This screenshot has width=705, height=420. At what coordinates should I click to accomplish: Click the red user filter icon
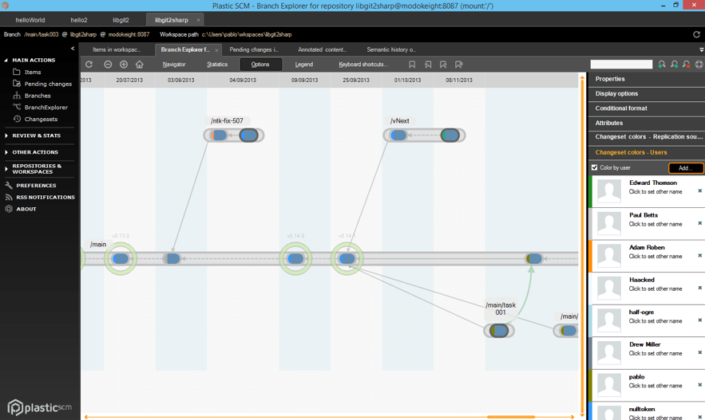point(687,65)
